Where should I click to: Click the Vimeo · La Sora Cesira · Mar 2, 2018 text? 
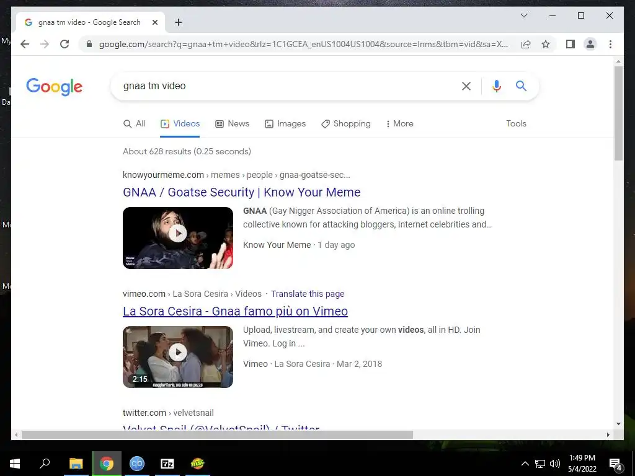[x=313, y=364]
